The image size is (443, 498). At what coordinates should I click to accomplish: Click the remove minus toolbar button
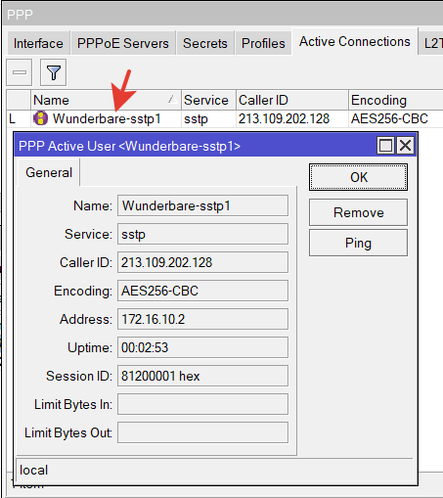[20, 72]
